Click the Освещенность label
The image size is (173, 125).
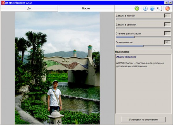(x=124, y=43)
